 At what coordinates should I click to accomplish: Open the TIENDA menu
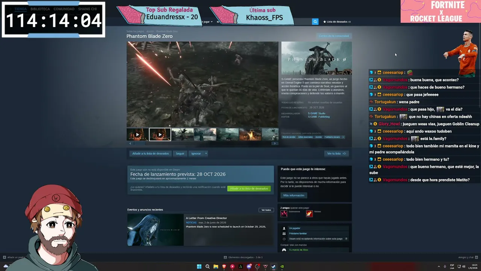point(21,9)
